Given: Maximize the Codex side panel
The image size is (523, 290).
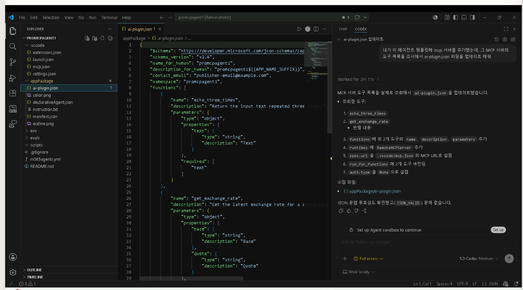Looking at the screenshot, I should click(506, 29).
